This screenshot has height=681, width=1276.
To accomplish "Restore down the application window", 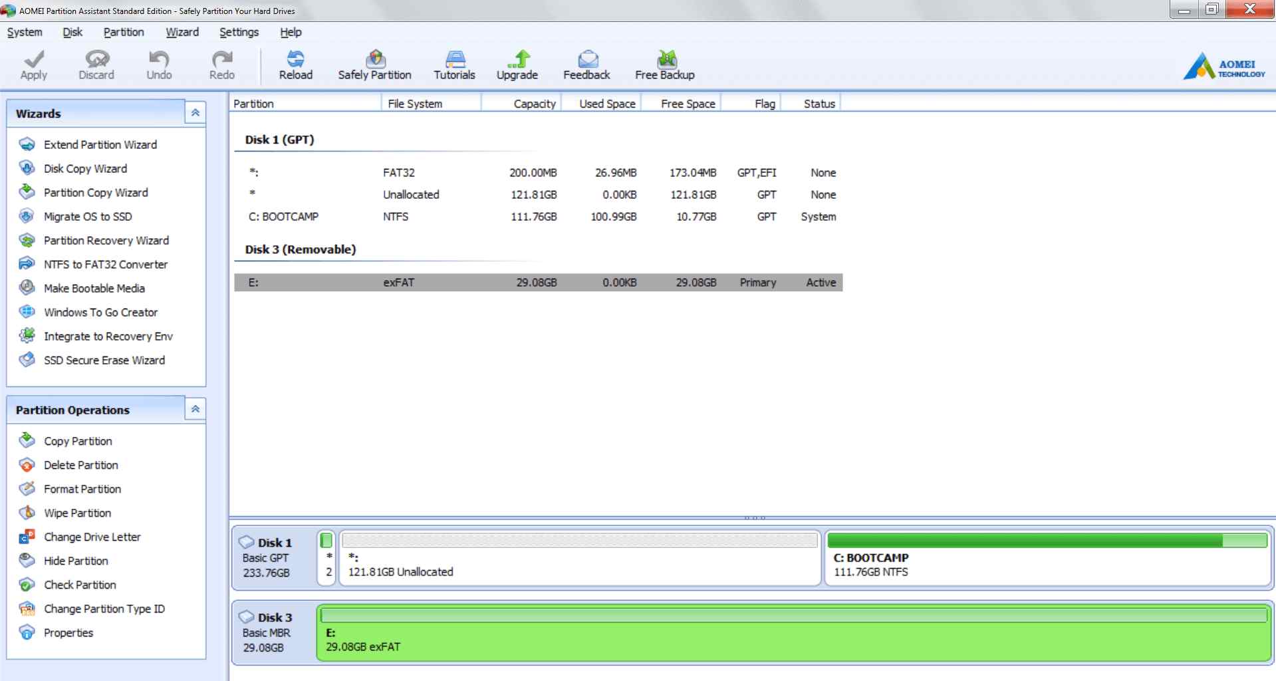I will pos(1212,9).
